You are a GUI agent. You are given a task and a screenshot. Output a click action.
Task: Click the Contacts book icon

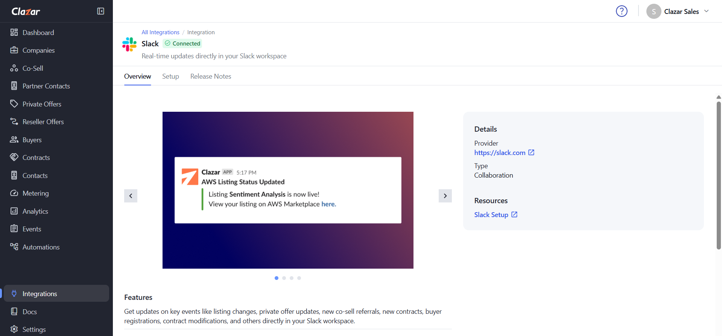[14, 175]
